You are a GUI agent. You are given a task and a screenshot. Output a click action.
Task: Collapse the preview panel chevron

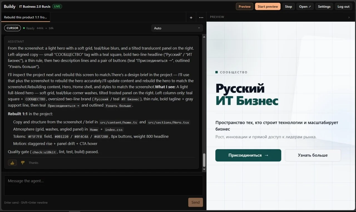coord(349,17)
